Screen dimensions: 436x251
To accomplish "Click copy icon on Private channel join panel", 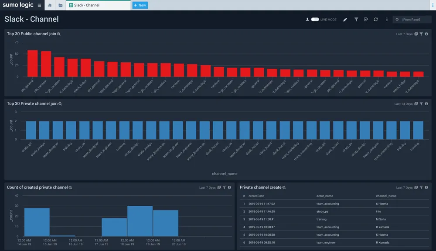I will click(x=416, y=104).
